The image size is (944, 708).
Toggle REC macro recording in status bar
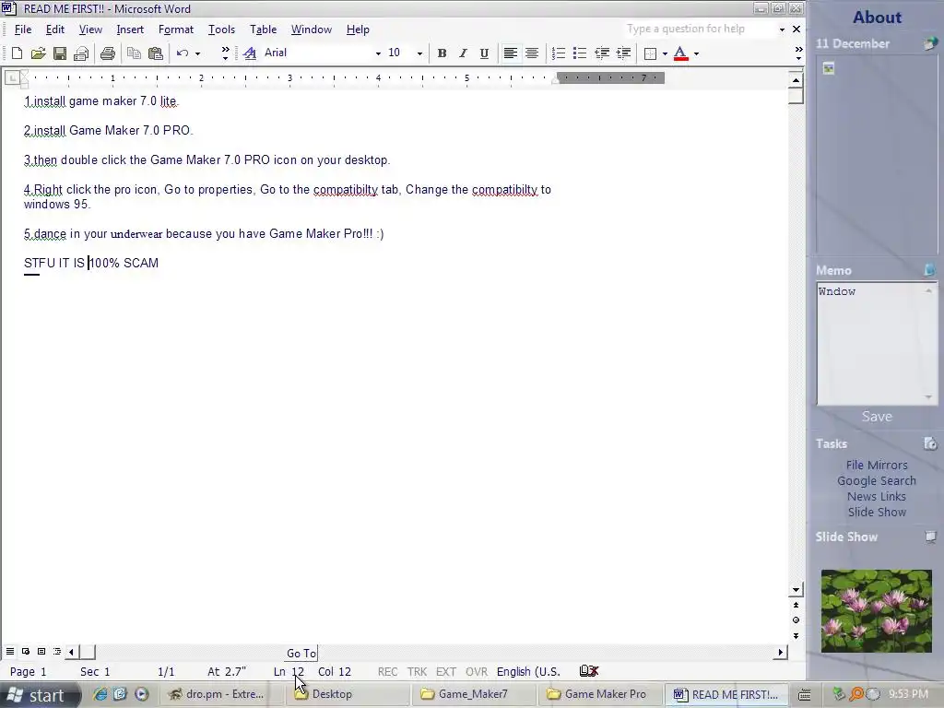tap(388, 671)
